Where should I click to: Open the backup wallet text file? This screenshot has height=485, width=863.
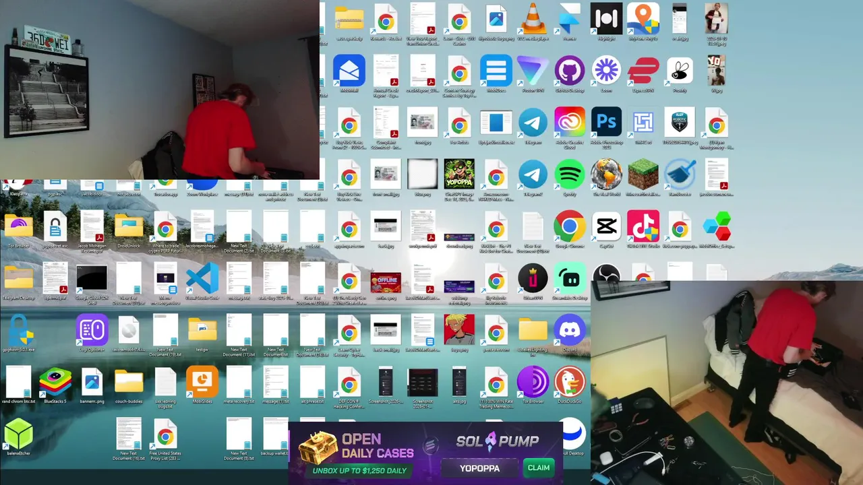point(276,434)
